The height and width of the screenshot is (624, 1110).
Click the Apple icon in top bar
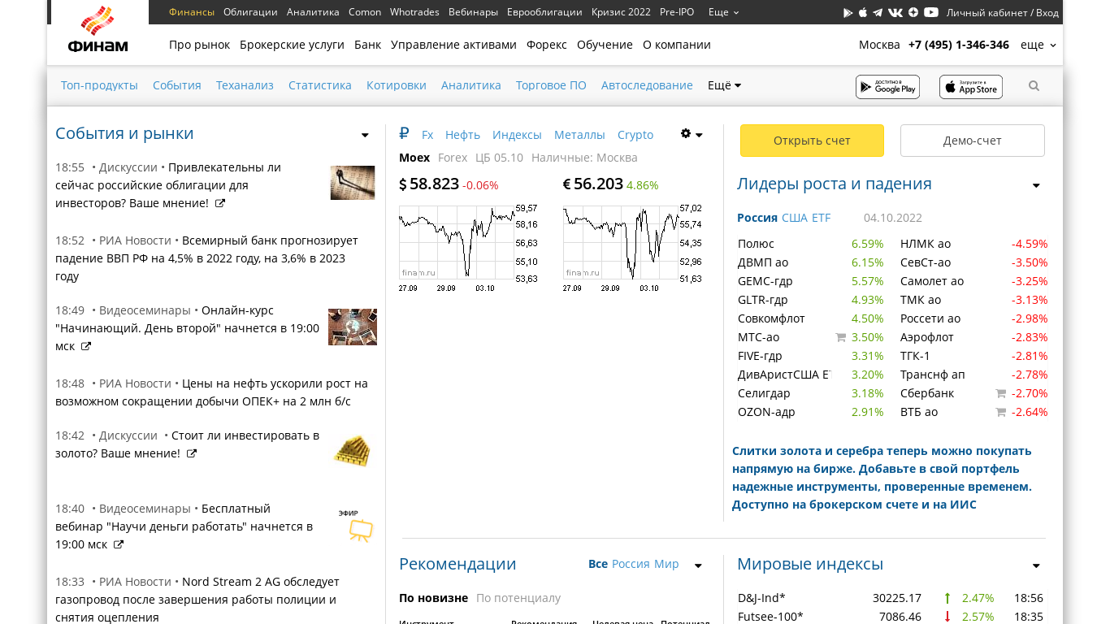(863, 13)
